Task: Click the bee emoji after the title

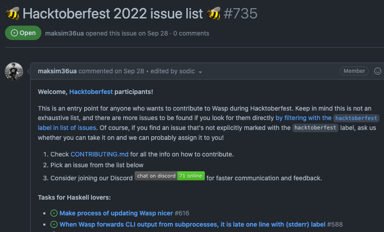Action: (x=213, y=13)
